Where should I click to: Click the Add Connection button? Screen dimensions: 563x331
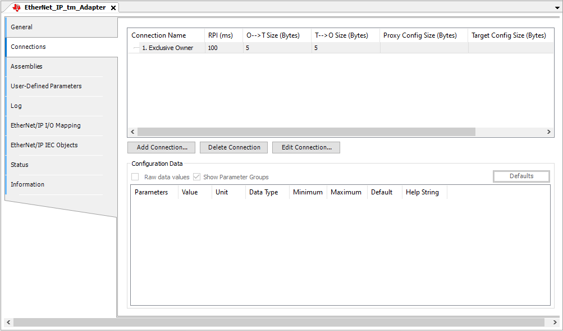tap(161, 147)
